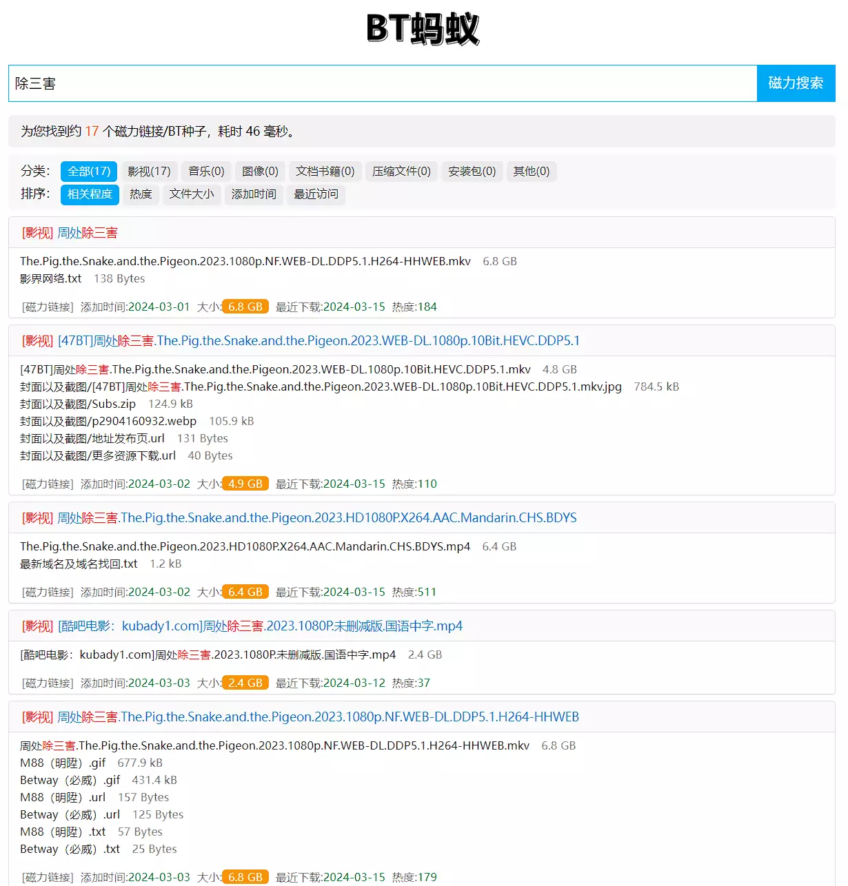Filter results by 音乐(0) category

(206, 172)
